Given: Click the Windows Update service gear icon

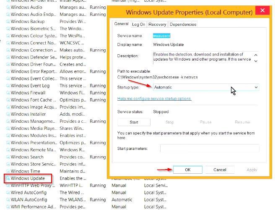Looking at the screenshot, I should (x=8, y=179).
